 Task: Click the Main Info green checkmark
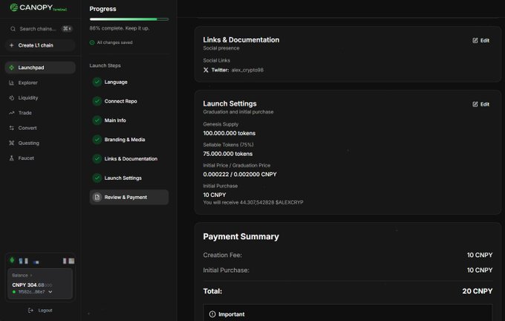tap(97, 120)
